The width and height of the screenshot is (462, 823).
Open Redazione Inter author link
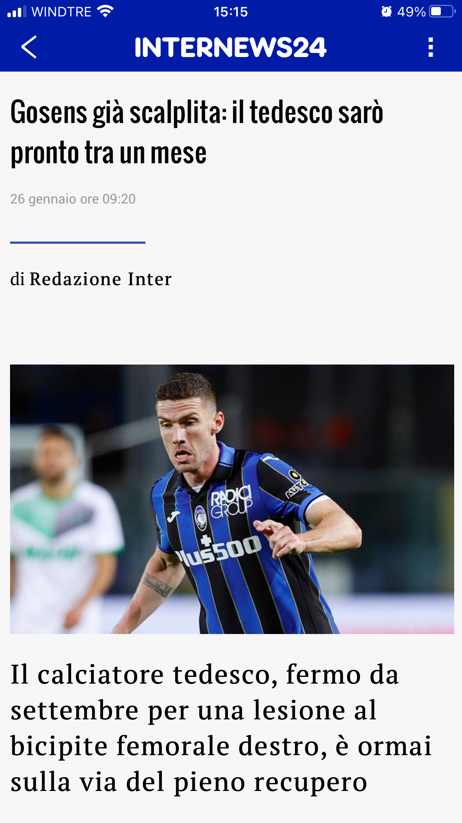[100, 279]
